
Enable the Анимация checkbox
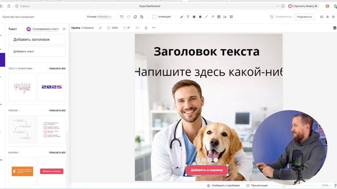pos(154,17)
